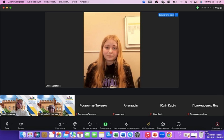Click the green Поделиться share screen icon

tap(105, 124)
